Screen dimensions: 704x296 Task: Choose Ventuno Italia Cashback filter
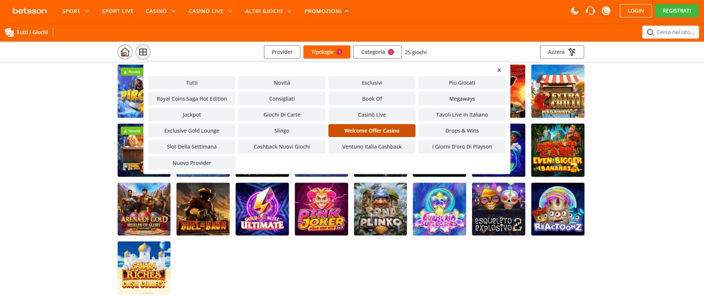(372, 147)
